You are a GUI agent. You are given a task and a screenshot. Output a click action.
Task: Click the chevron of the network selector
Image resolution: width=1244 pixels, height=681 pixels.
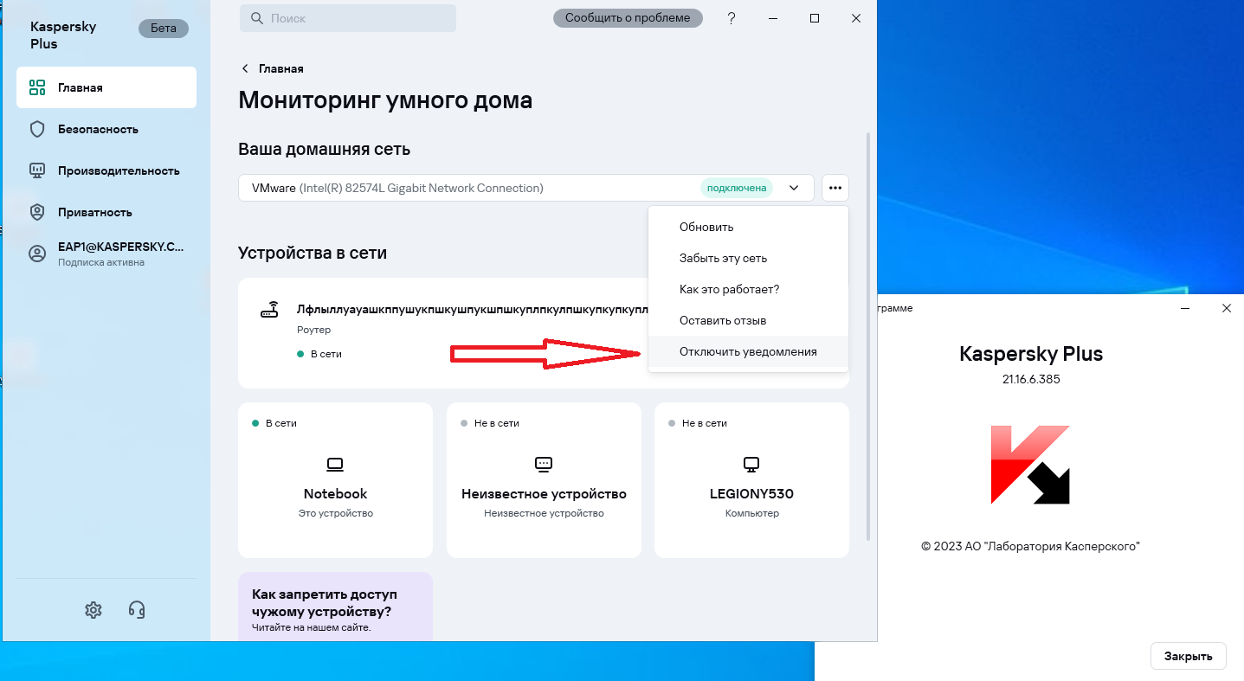(794, 188)
